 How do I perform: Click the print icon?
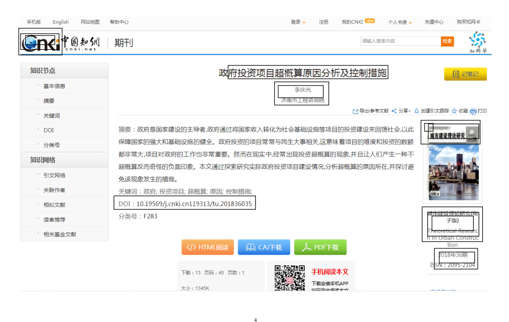coord(473,111)
